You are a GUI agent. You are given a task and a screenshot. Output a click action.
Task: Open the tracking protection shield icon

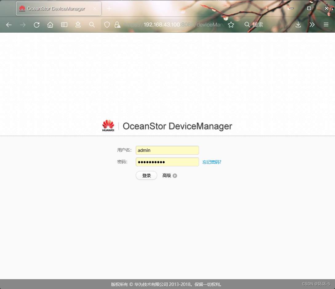coord(107,25)
